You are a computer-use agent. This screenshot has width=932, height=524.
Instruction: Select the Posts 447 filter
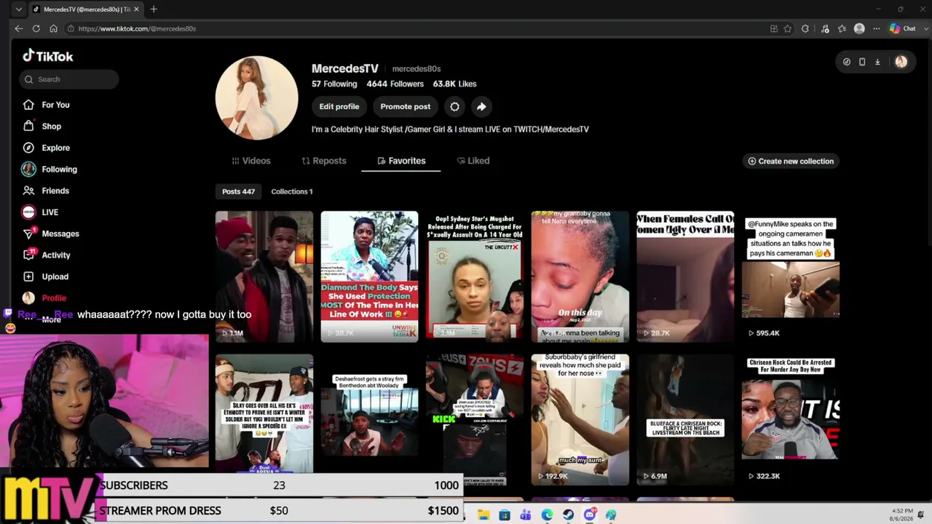click(x=238, y=191)
